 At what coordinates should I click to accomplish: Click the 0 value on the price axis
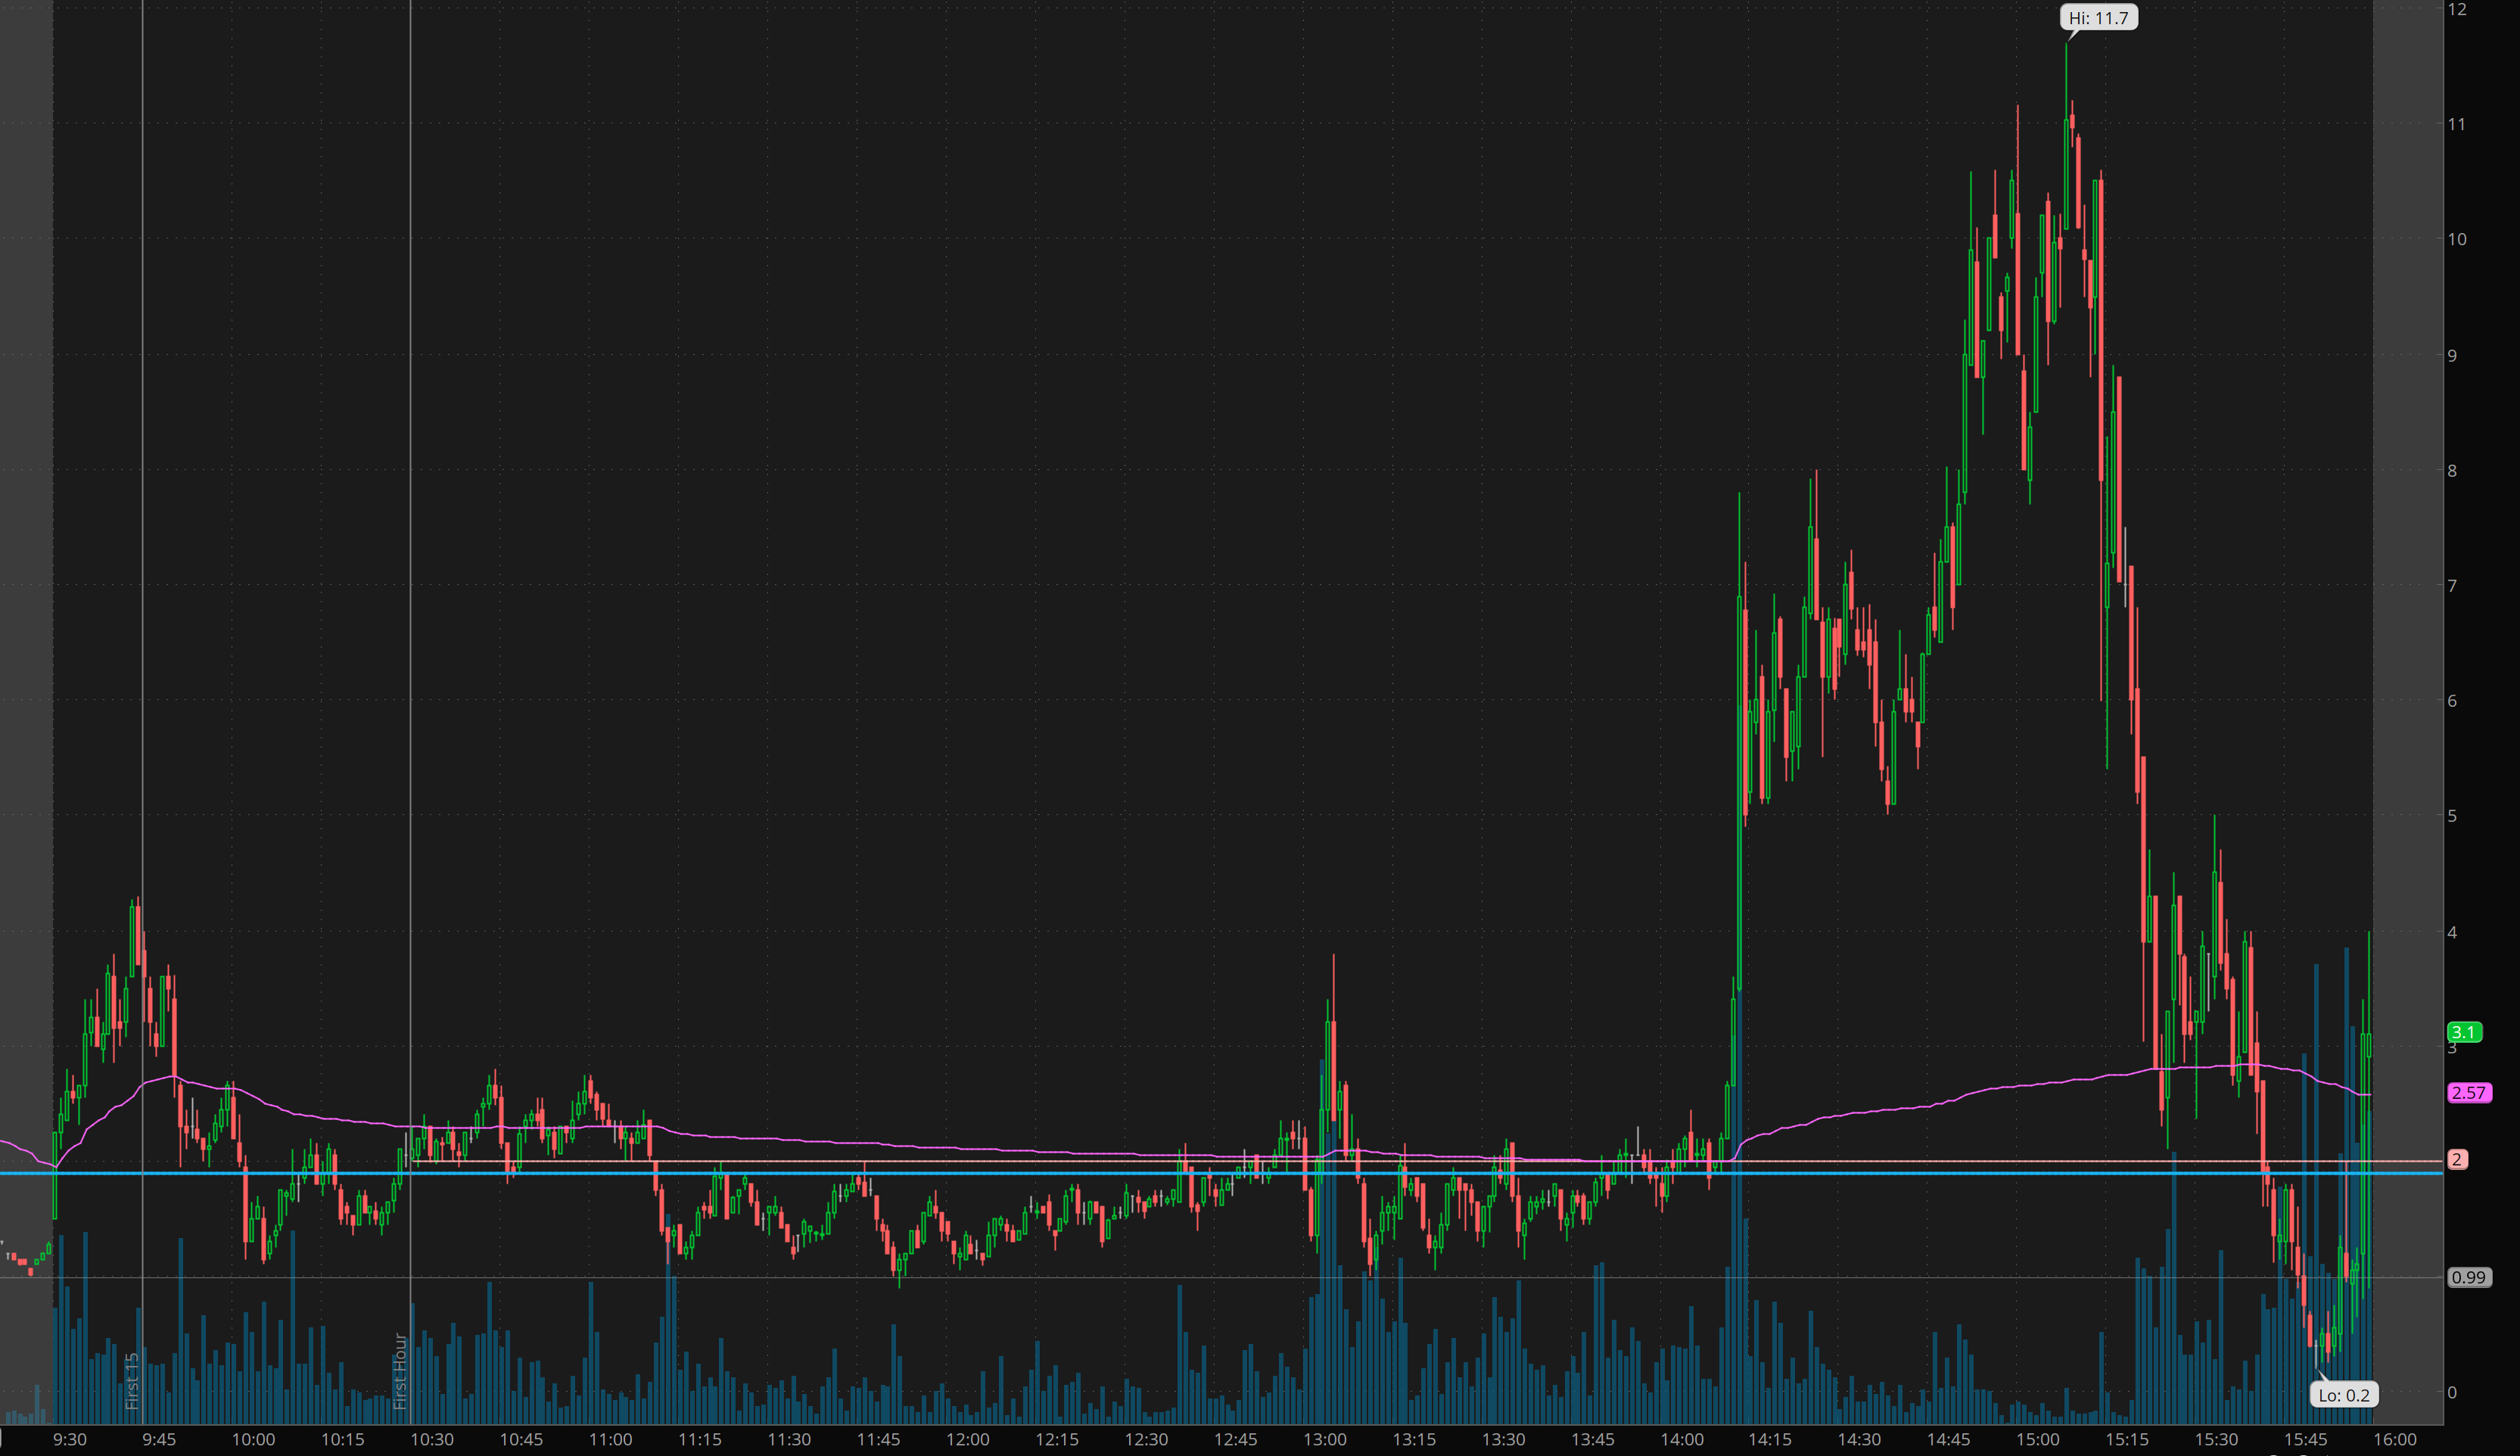click(2452, 1392)
